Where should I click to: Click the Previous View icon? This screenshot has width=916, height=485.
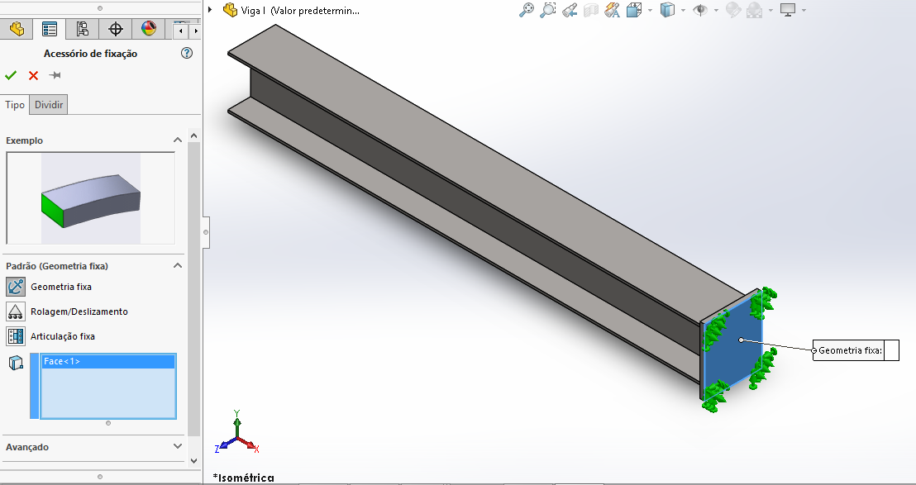570,10
